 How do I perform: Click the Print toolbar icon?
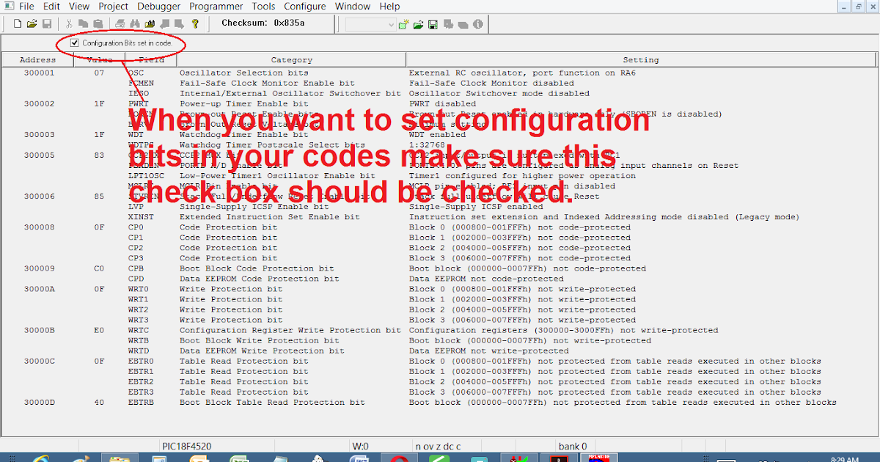118,23
